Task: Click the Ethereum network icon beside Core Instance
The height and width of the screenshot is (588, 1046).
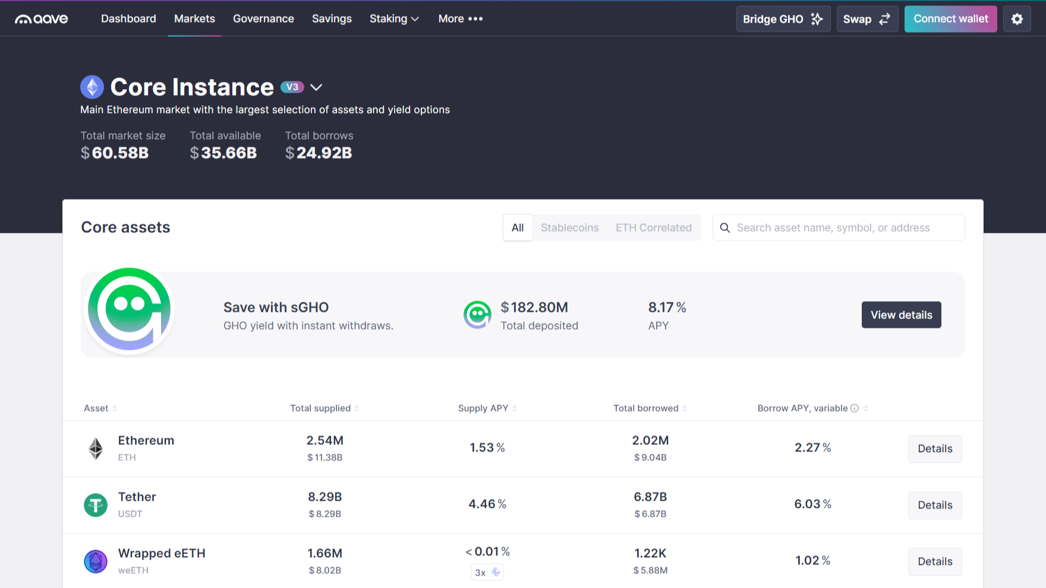Action: 92,87
